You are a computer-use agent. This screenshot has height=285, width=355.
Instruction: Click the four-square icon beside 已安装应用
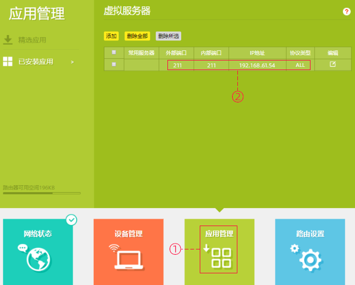[8, 62]
